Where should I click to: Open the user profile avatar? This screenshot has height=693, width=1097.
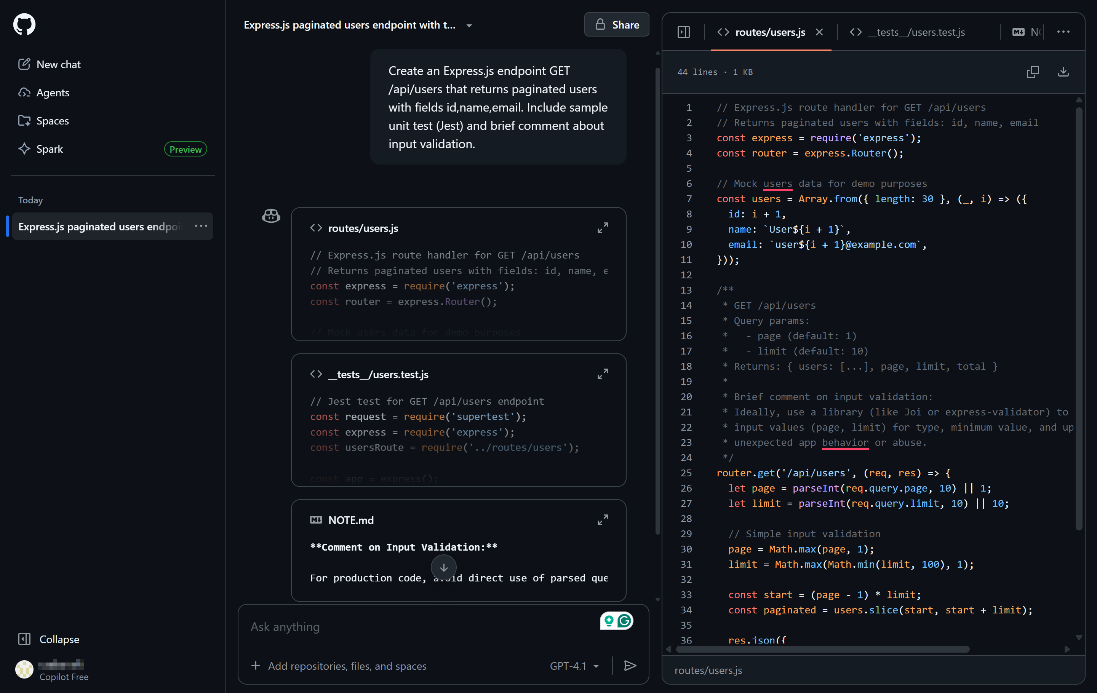point(24,669)
